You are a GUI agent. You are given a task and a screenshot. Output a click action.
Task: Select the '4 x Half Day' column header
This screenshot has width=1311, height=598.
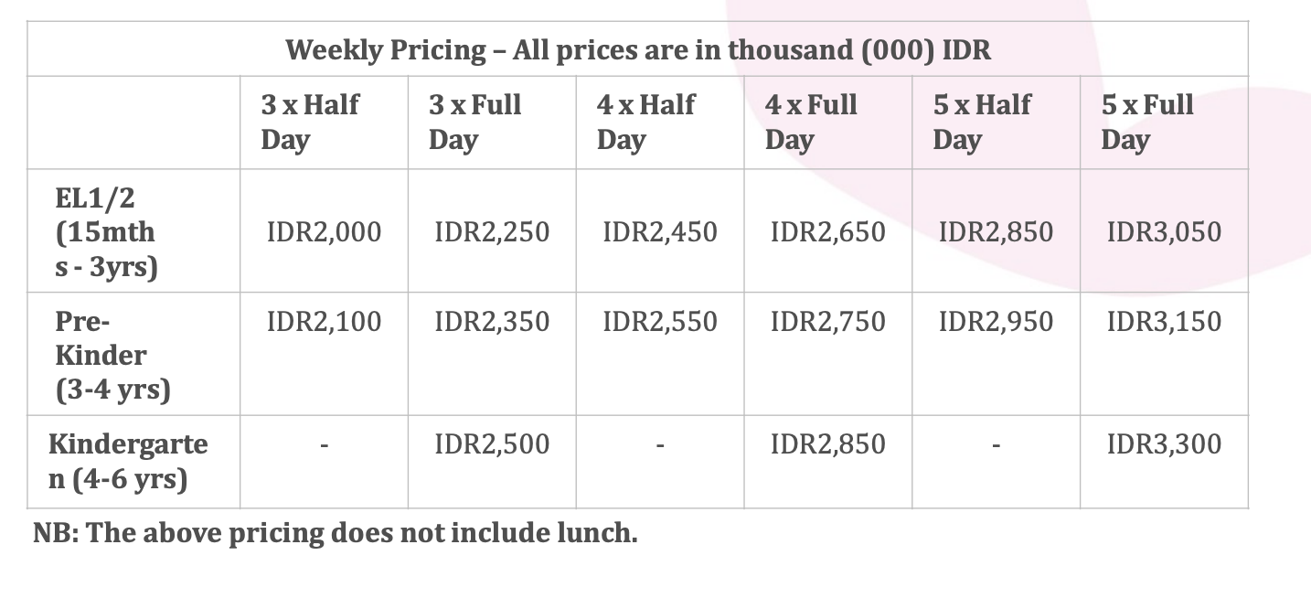(x=646, y=122)
